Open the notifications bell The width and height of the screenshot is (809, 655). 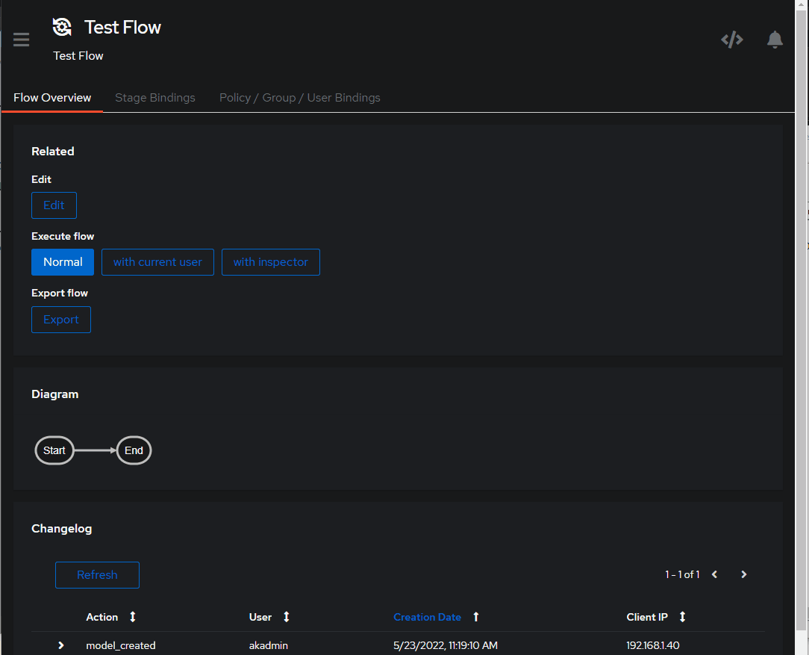click(775, 39)
